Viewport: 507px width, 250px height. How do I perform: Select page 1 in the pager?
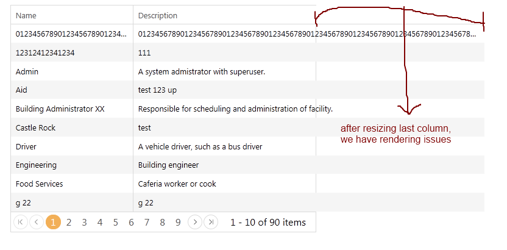(x=53, y=223)
